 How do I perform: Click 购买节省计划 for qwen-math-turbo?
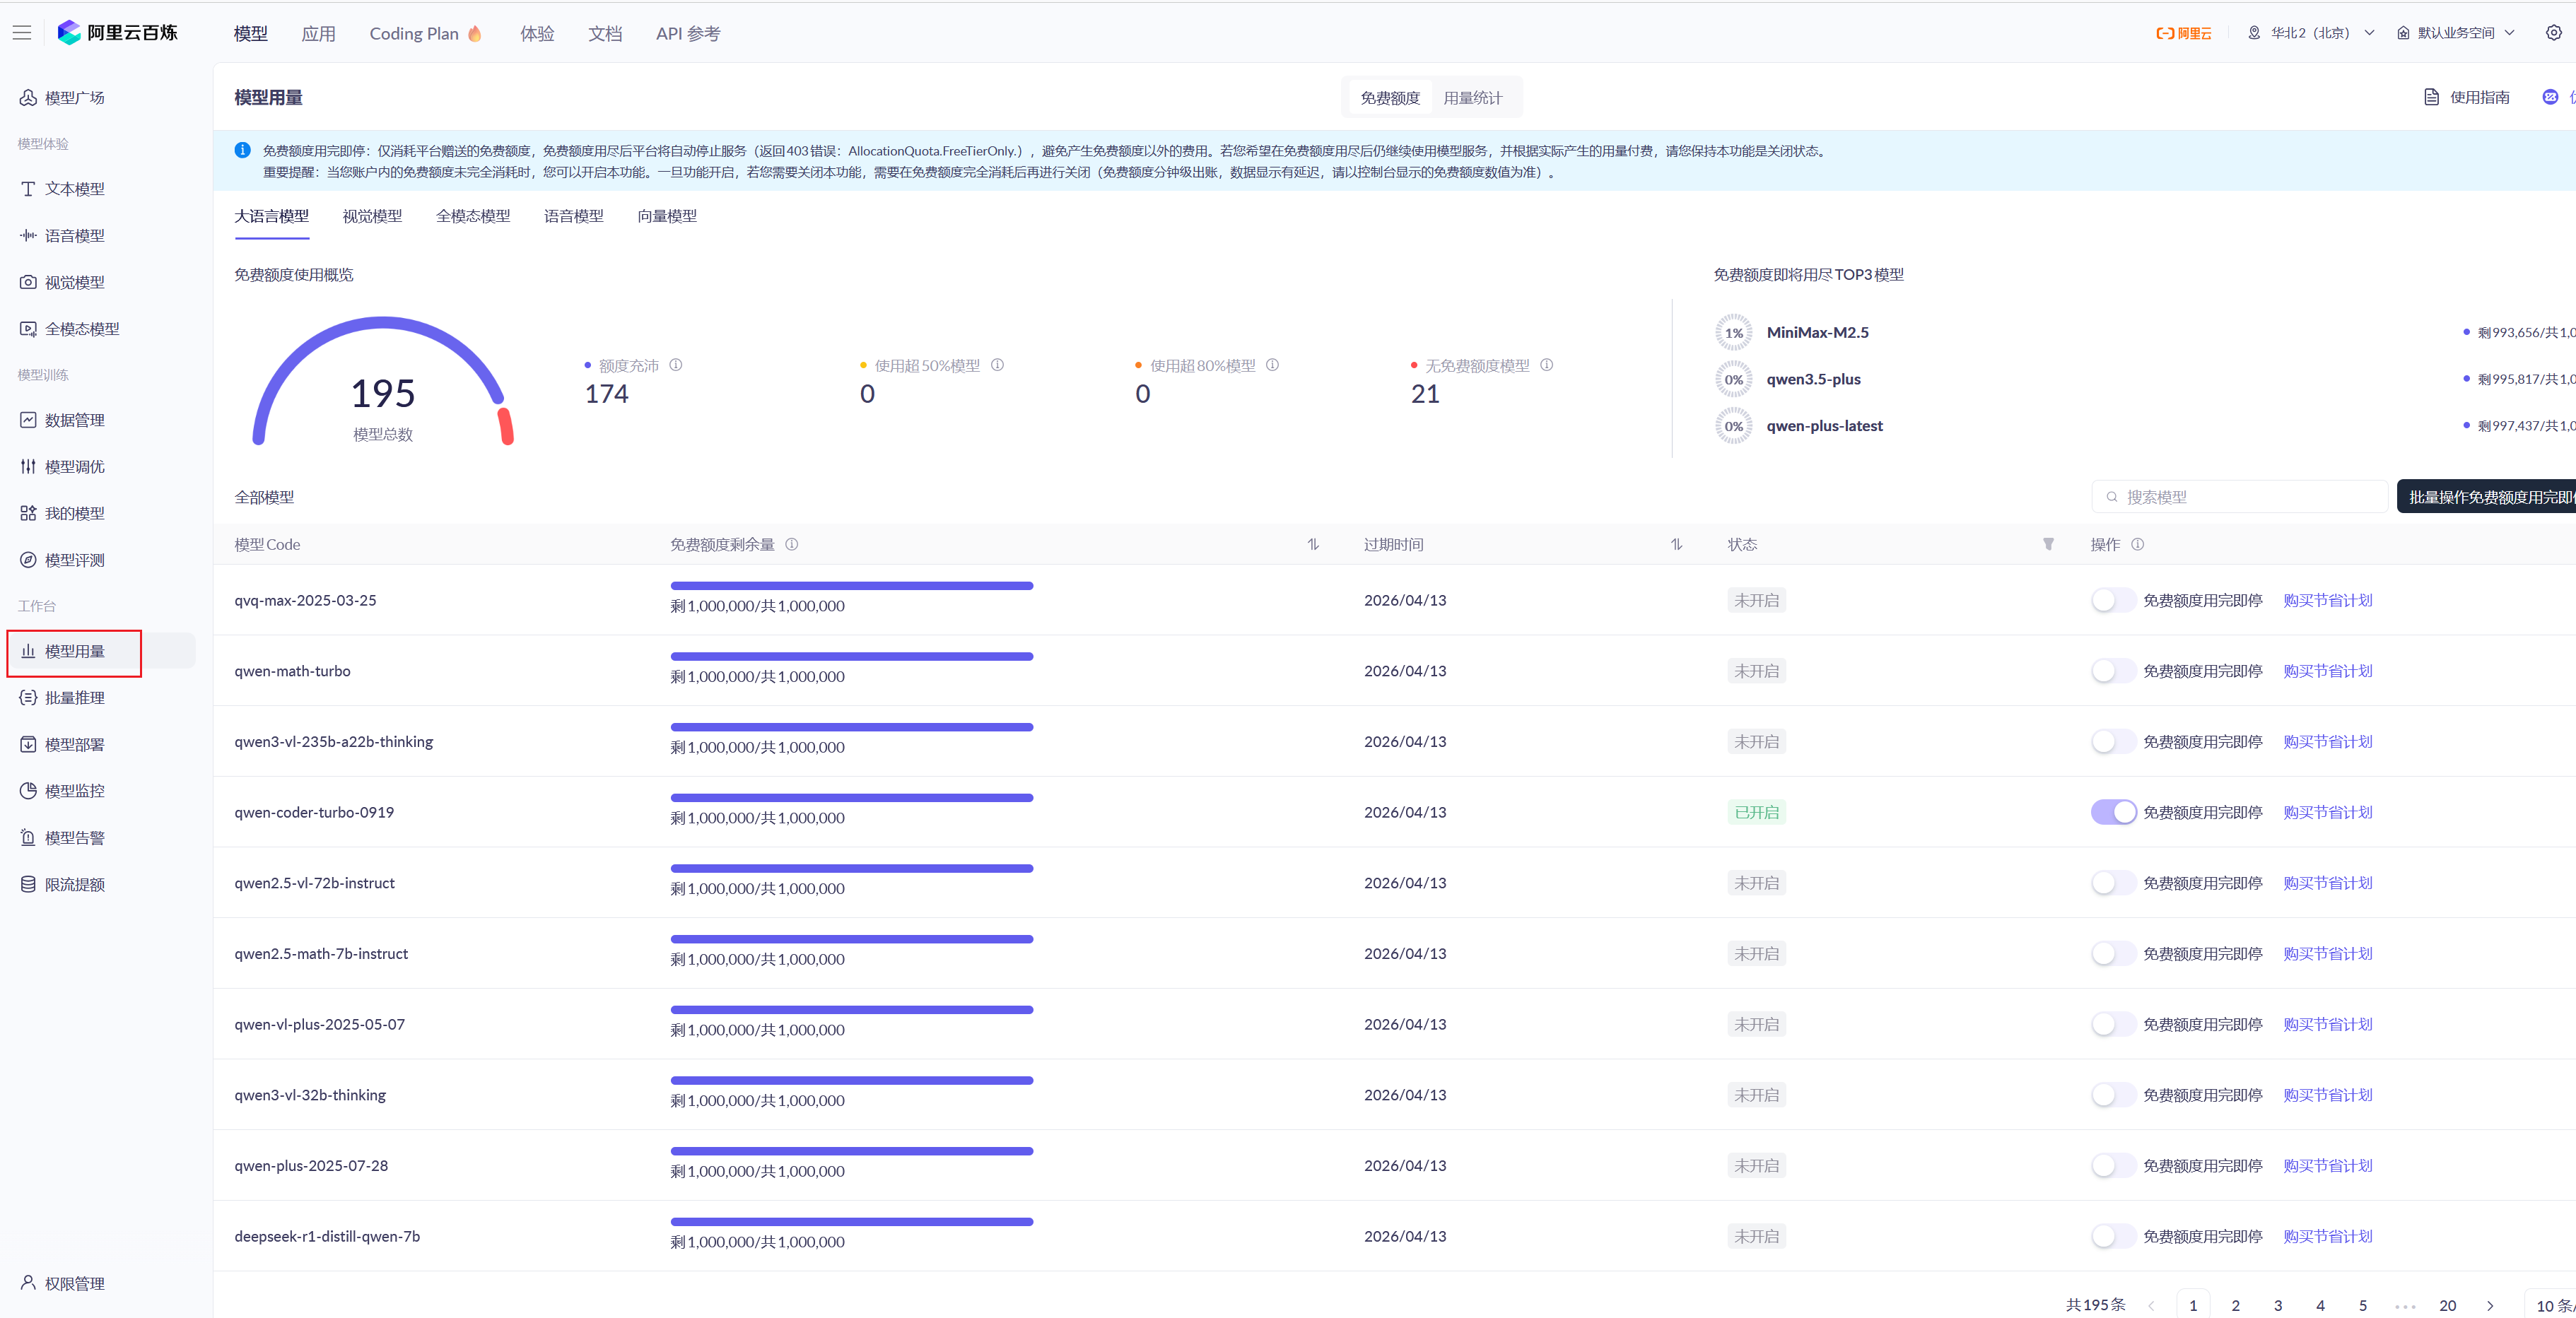[x=2327, y=671]
